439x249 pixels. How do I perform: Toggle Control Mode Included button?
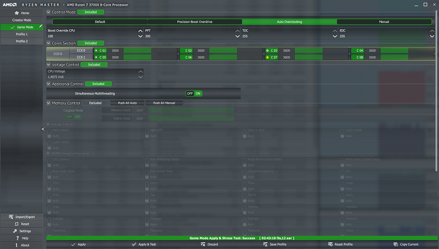tap(91, 12)
